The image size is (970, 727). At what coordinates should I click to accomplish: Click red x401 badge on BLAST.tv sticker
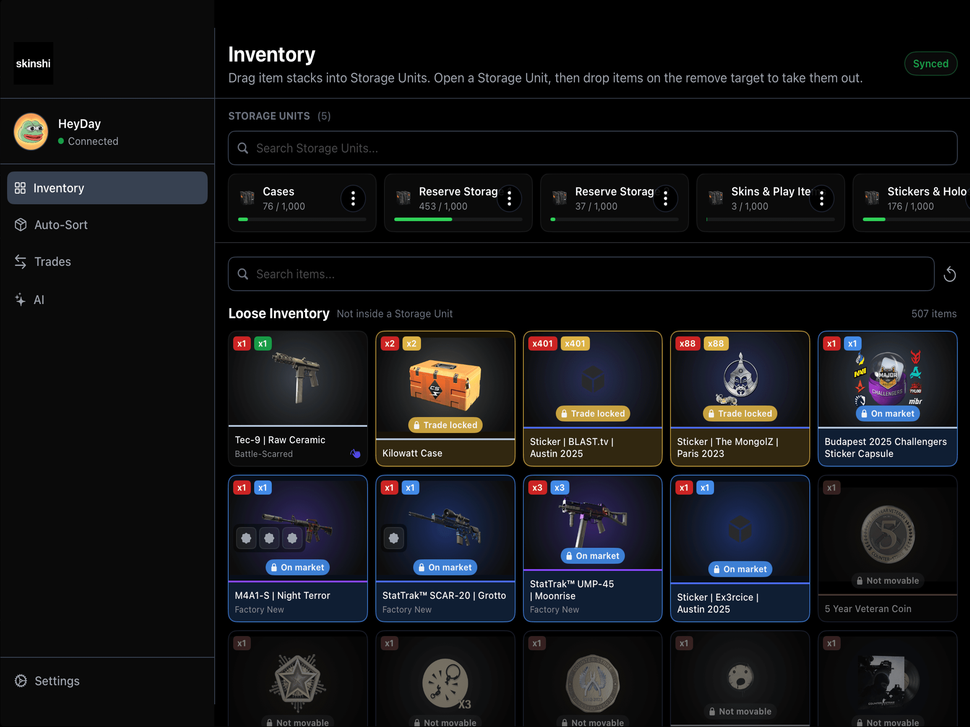543,344
